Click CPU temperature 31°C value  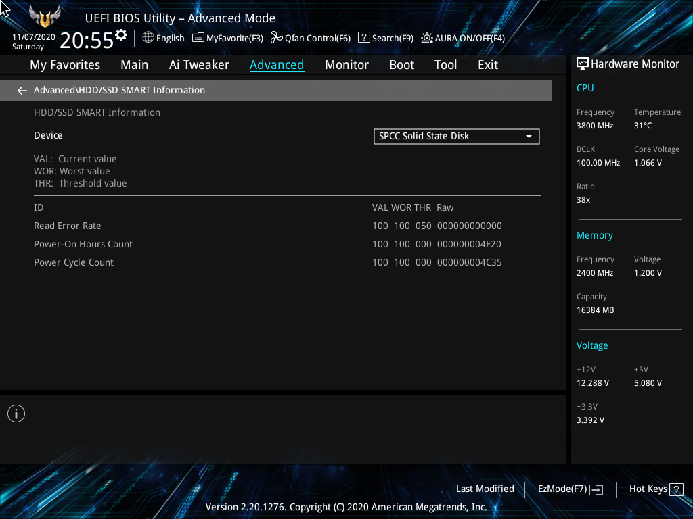[643, 125]
